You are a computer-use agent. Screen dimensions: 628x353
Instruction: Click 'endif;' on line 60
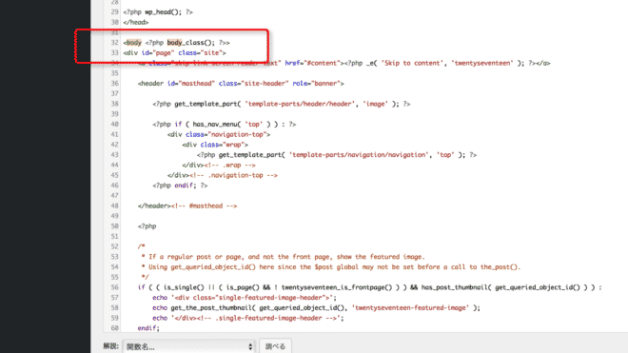coord(148,328)
